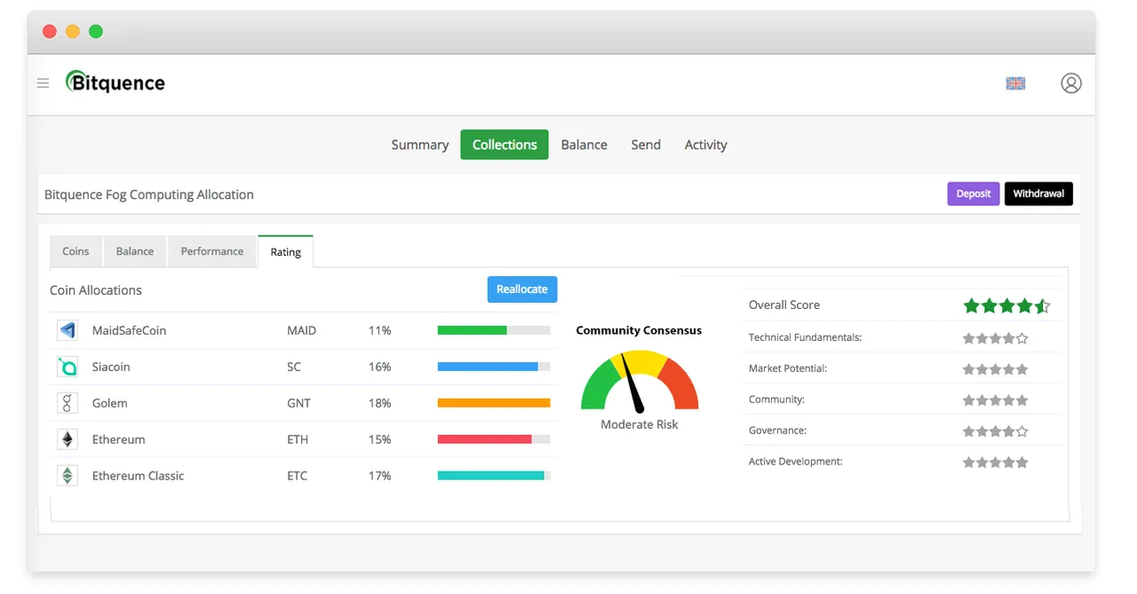Click the 18% allocation value
Image resolution: width=1137 pixels, height=594 pixels.
pyautogui.click(x=379, y=403)
